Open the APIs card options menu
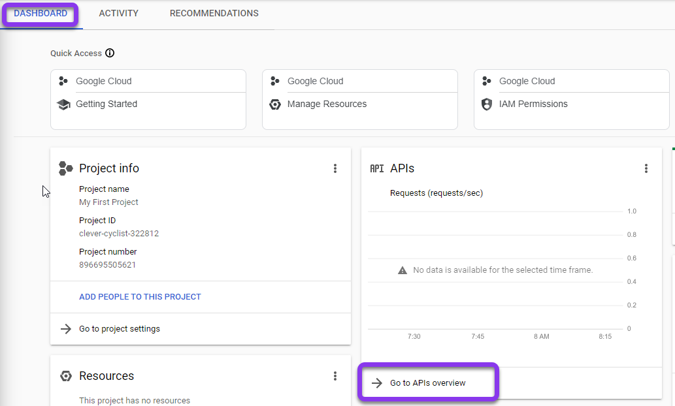The width and height of the screenshot is (675, 406). pyautogui.click(x=646, y=168)
